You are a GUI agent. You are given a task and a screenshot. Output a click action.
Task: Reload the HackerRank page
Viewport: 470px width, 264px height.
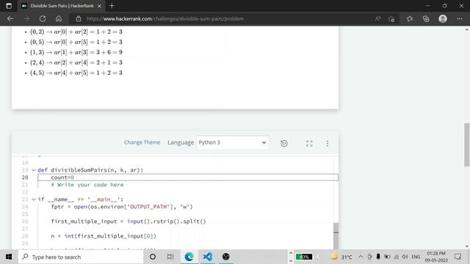coord(43,18)
